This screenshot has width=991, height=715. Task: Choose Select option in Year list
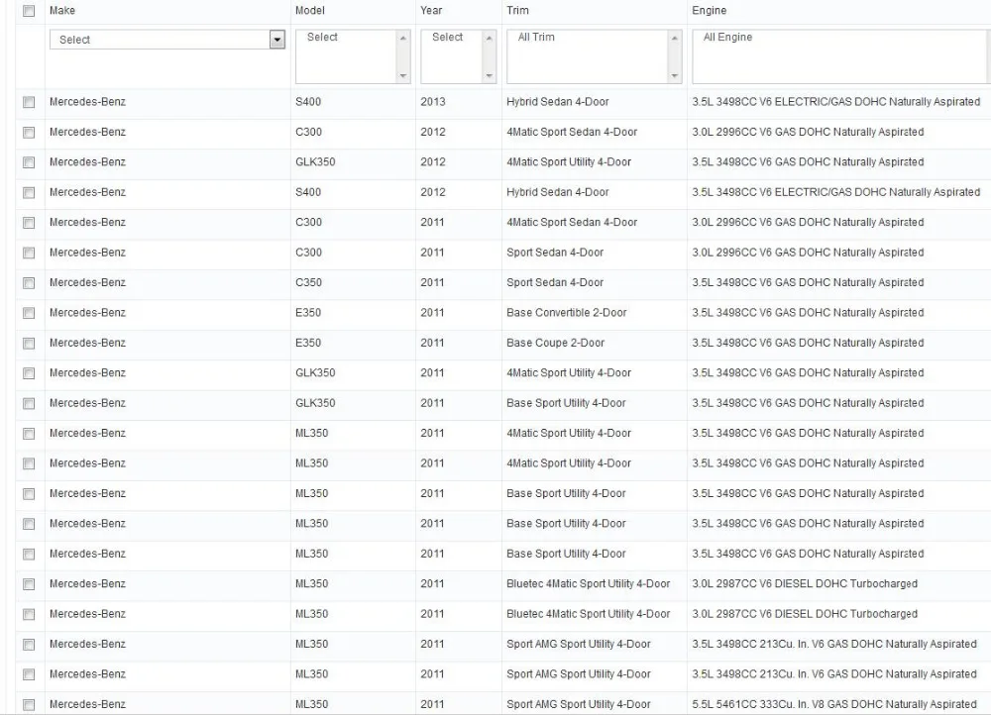click(x=448, y=38)
